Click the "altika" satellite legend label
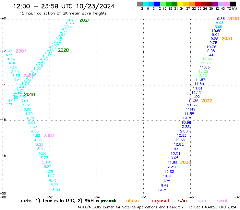This screenshot has height=210, width=240. [132, 201]
